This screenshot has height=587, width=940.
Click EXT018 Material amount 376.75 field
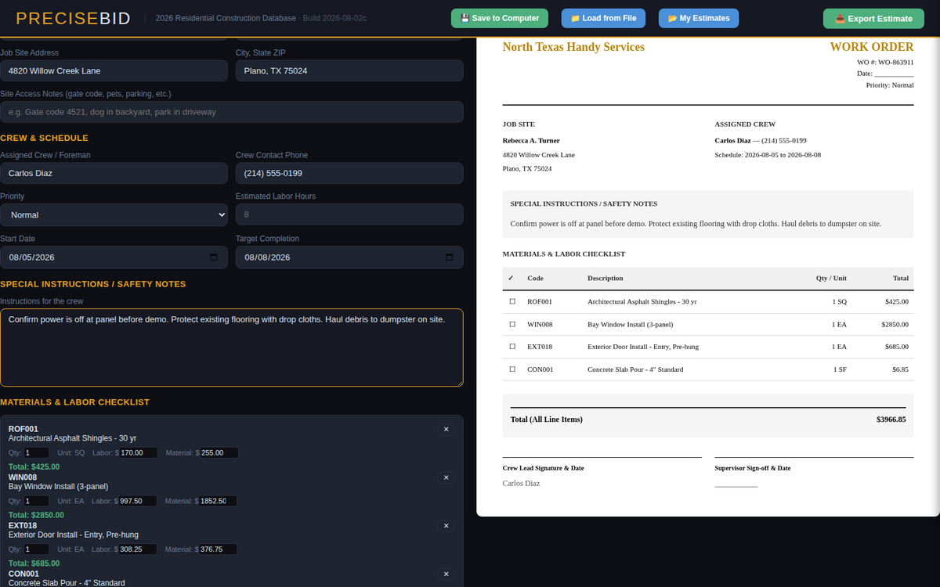click(219, 549)
